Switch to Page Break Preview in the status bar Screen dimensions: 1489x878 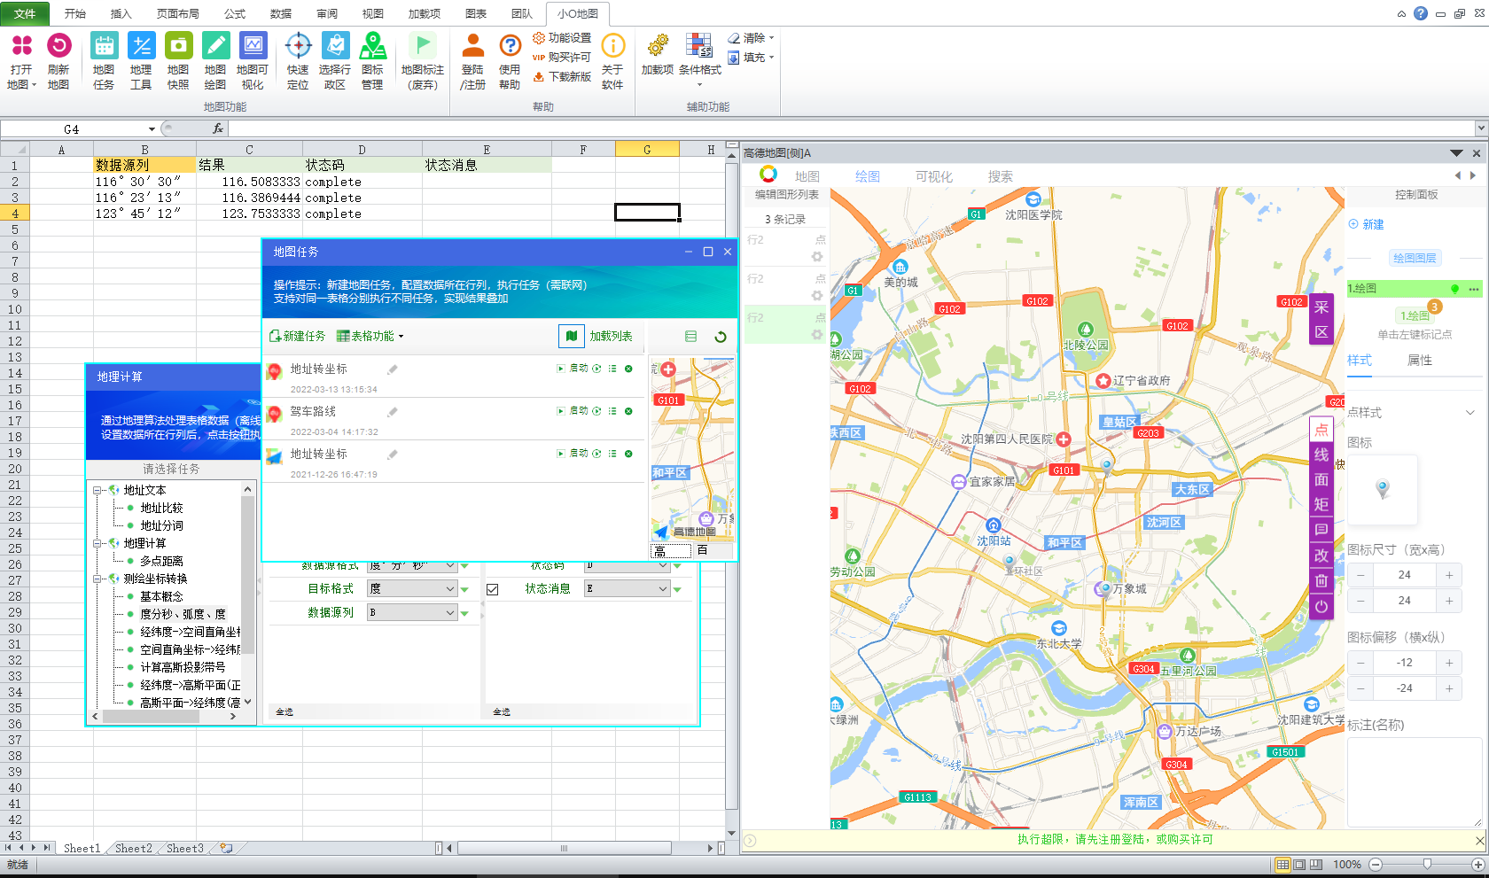point(1316,865)
